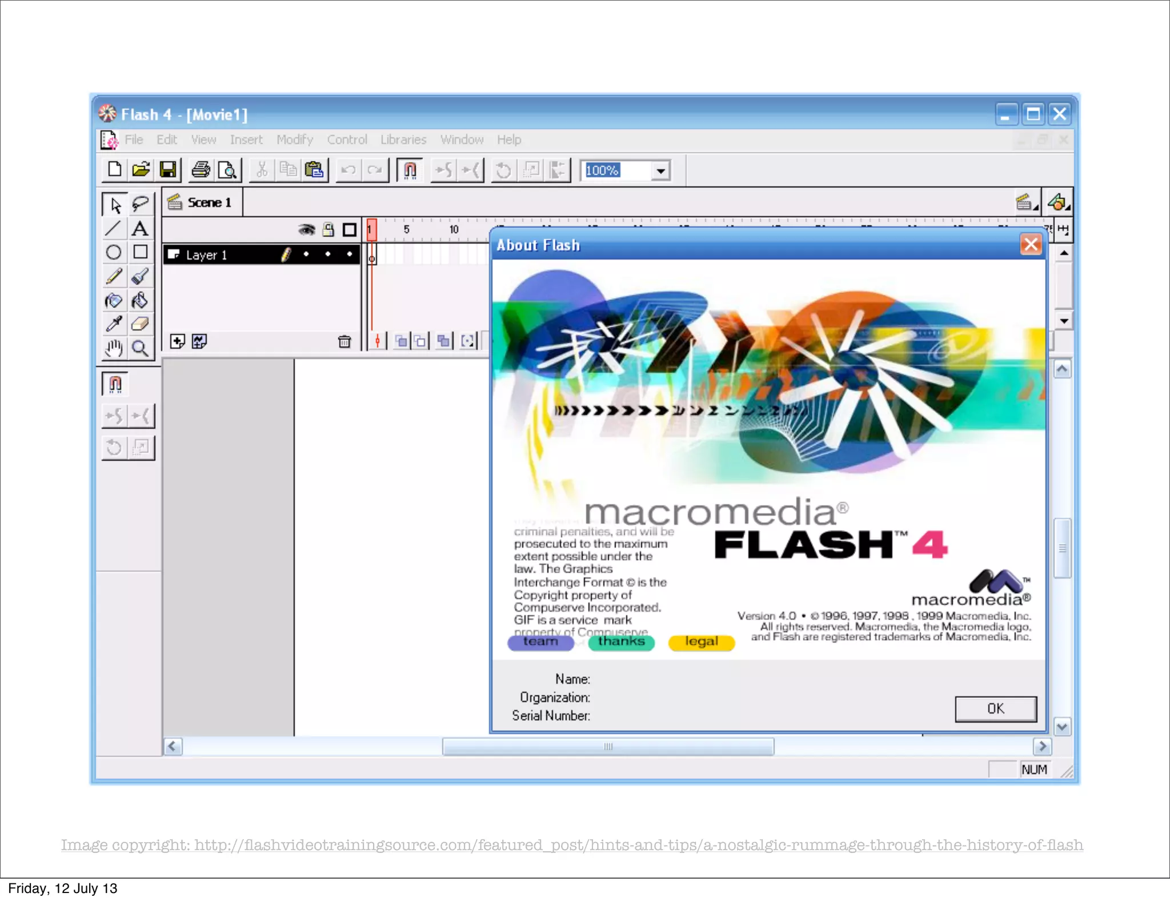Select the Arrow tool

115,205
